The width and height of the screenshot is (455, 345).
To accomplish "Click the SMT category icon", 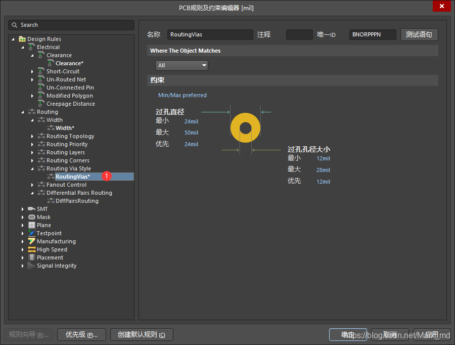I will coord(32,209).
